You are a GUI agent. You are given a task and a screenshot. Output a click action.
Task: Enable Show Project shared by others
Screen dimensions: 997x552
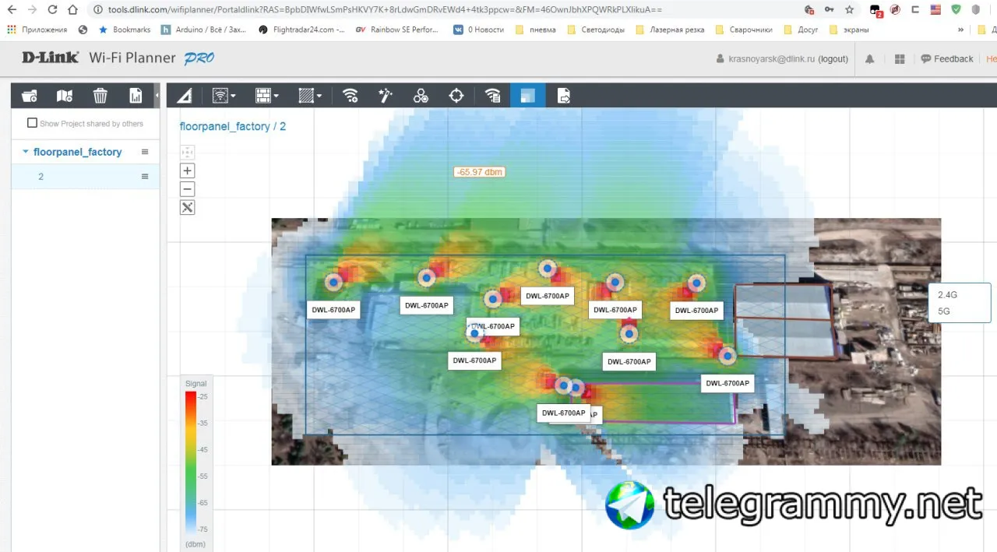coord(32,123)
